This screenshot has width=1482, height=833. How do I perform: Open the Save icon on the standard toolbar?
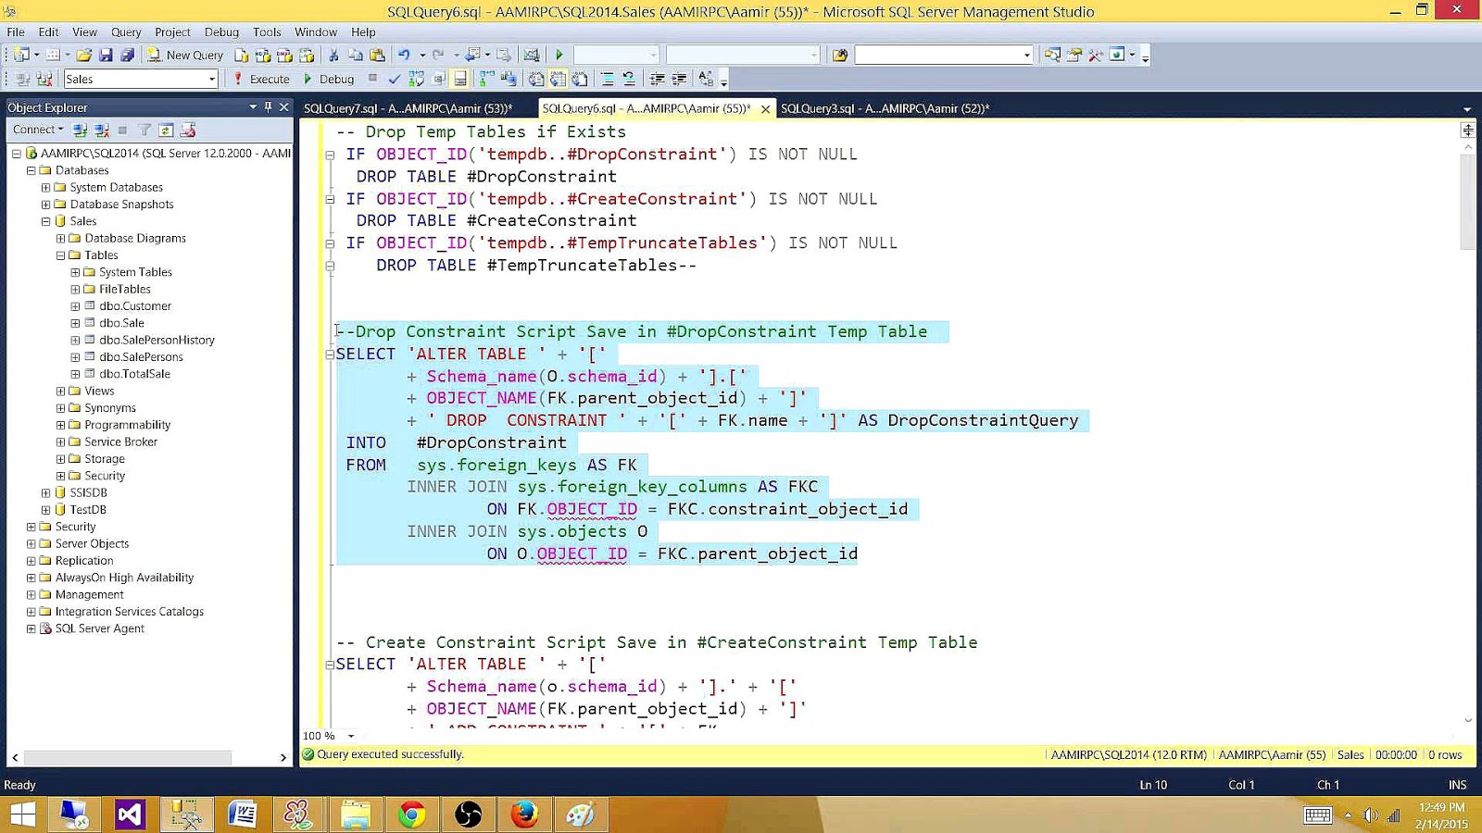point(107,54)
